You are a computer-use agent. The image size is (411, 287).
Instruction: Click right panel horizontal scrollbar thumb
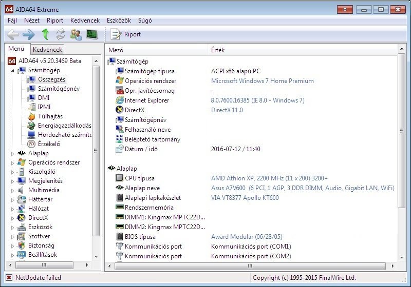tap(250, 266)
